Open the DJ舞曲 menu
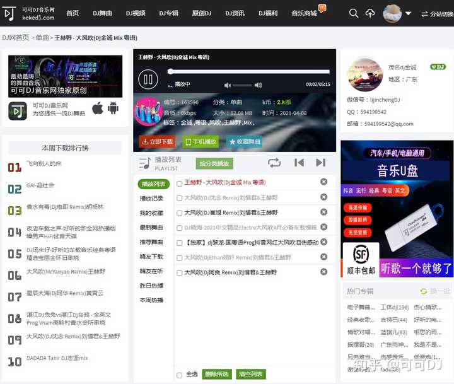 pos(103,13)
